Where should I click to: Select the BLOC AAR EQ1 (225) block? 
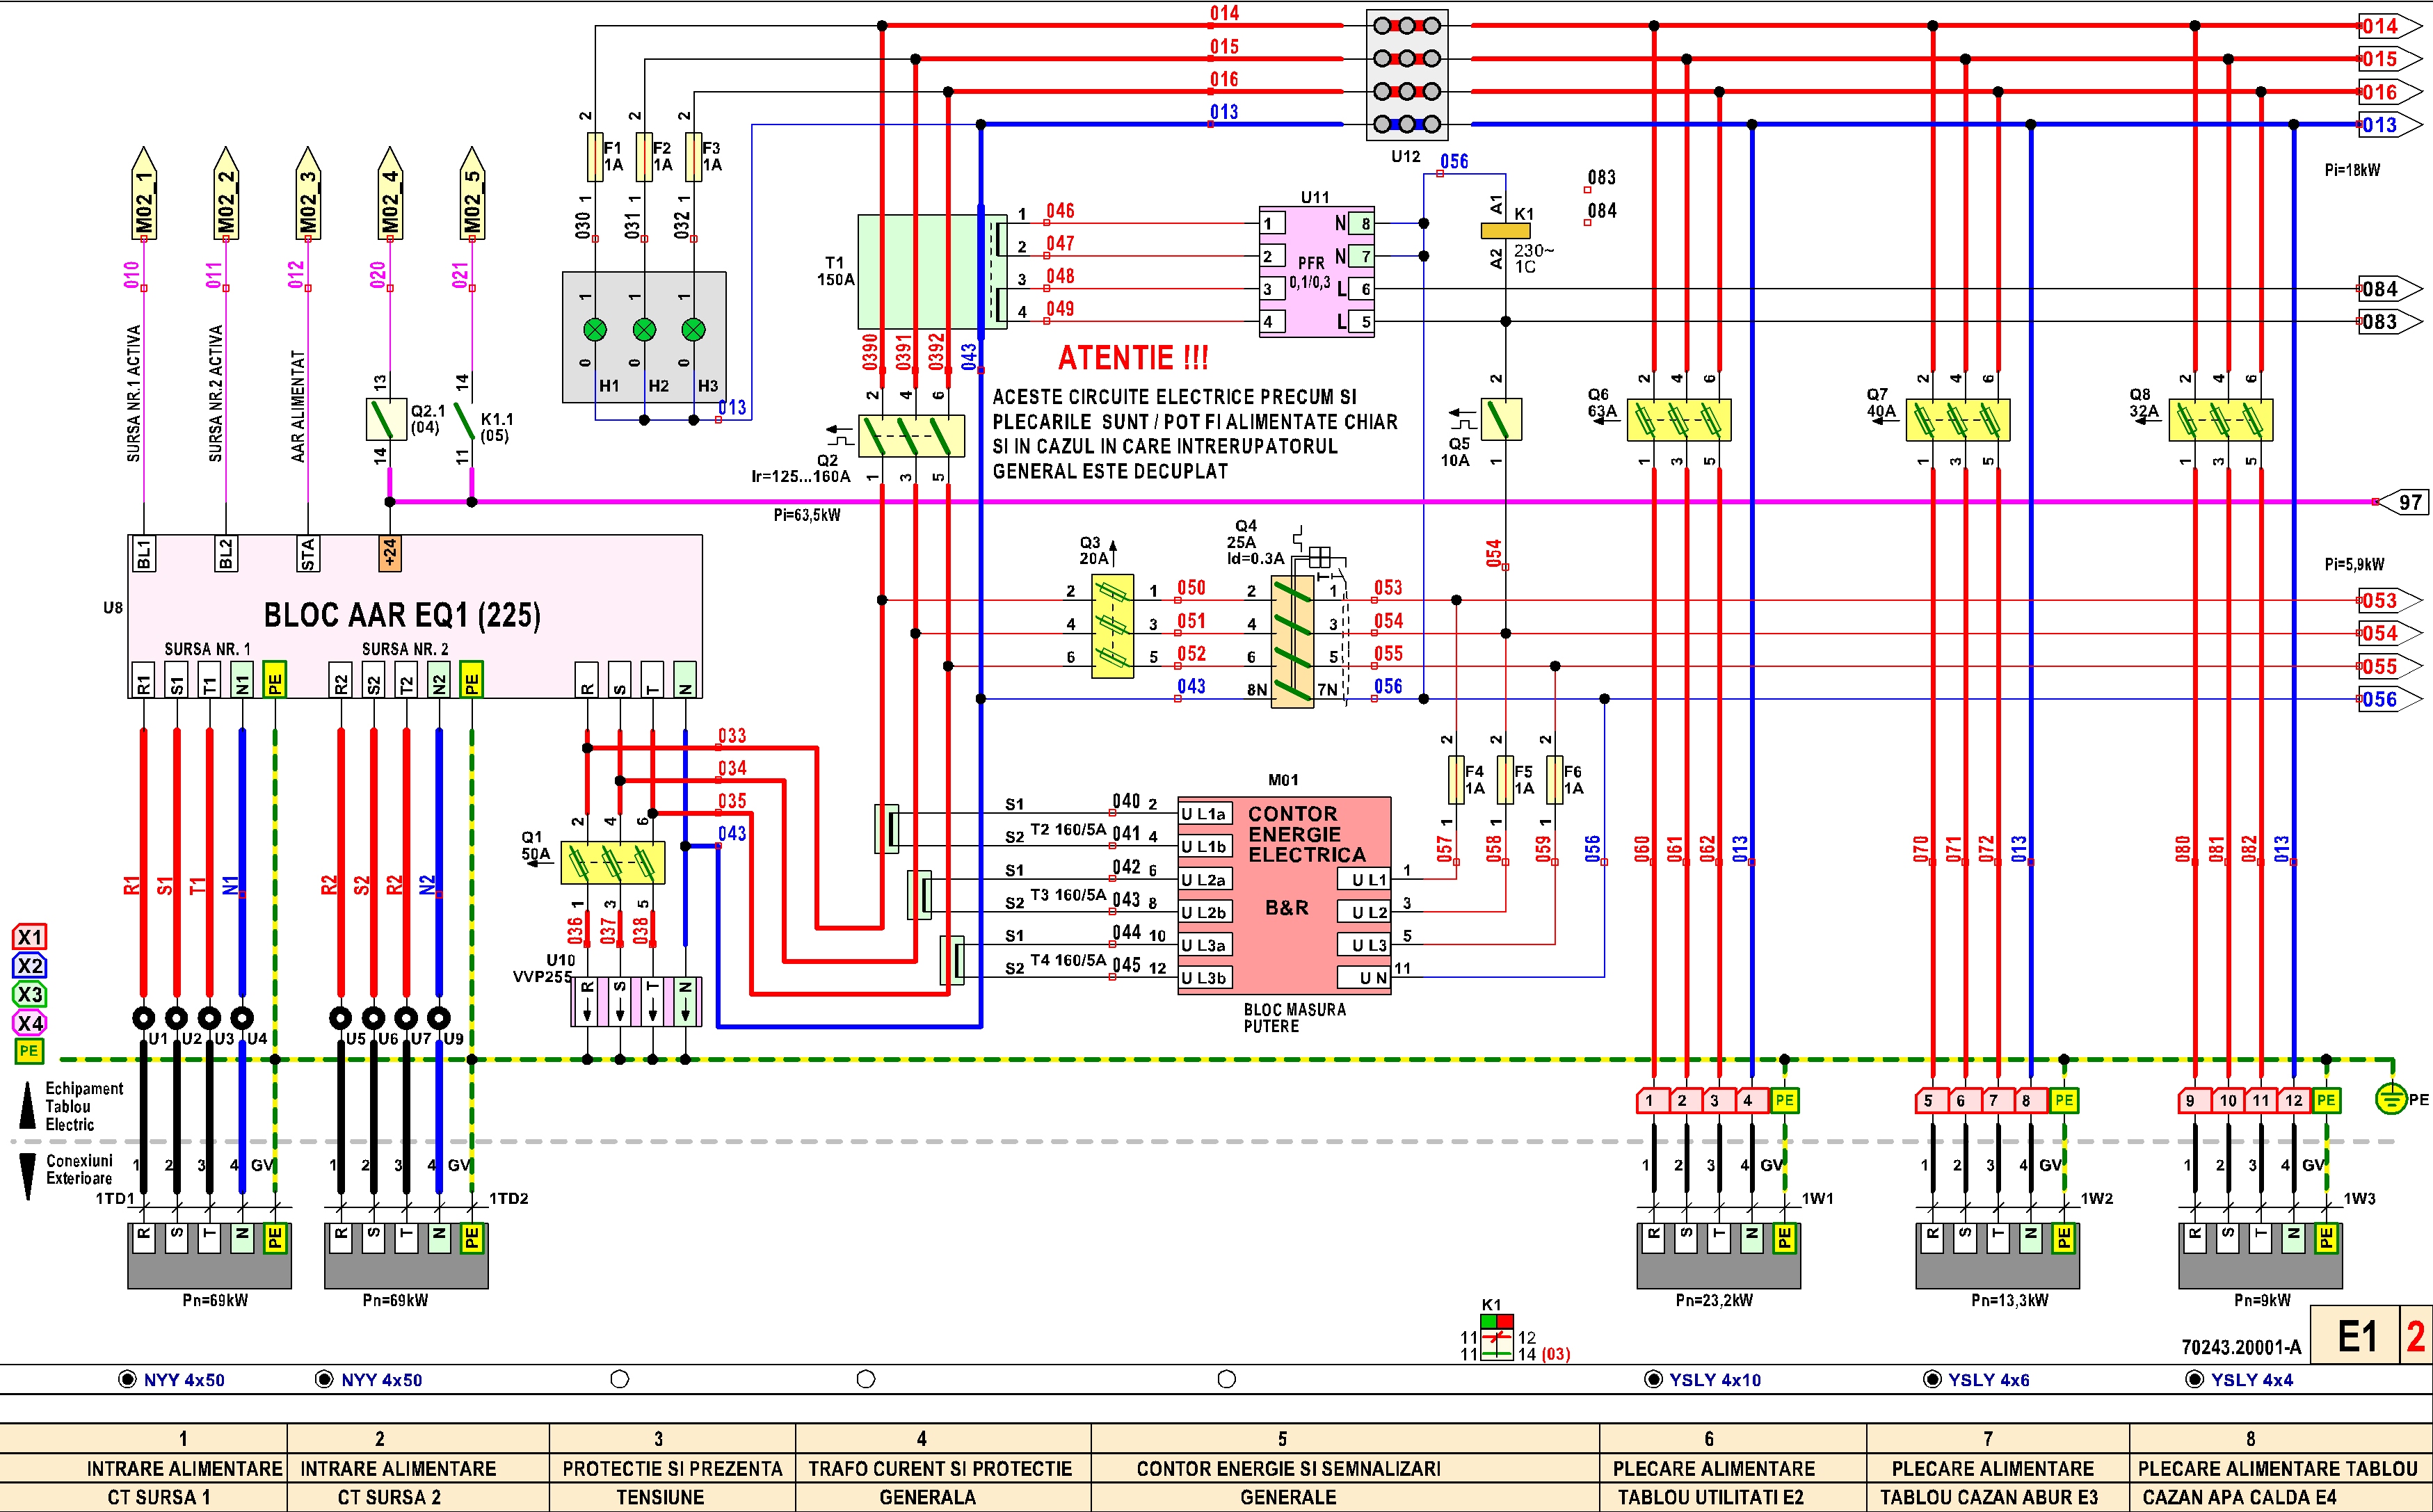coord(415,616)
